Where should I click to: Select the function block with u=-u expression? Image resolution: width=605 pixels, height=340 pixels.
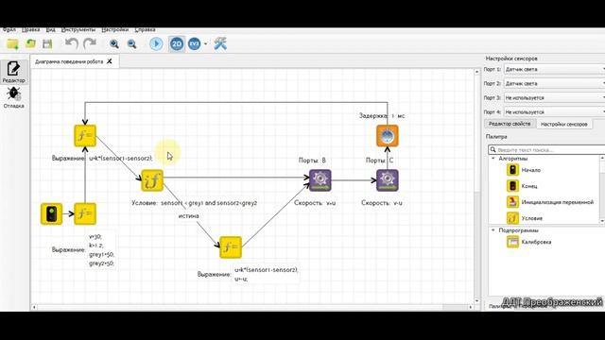pyautogui.click(x=231, y=247)
